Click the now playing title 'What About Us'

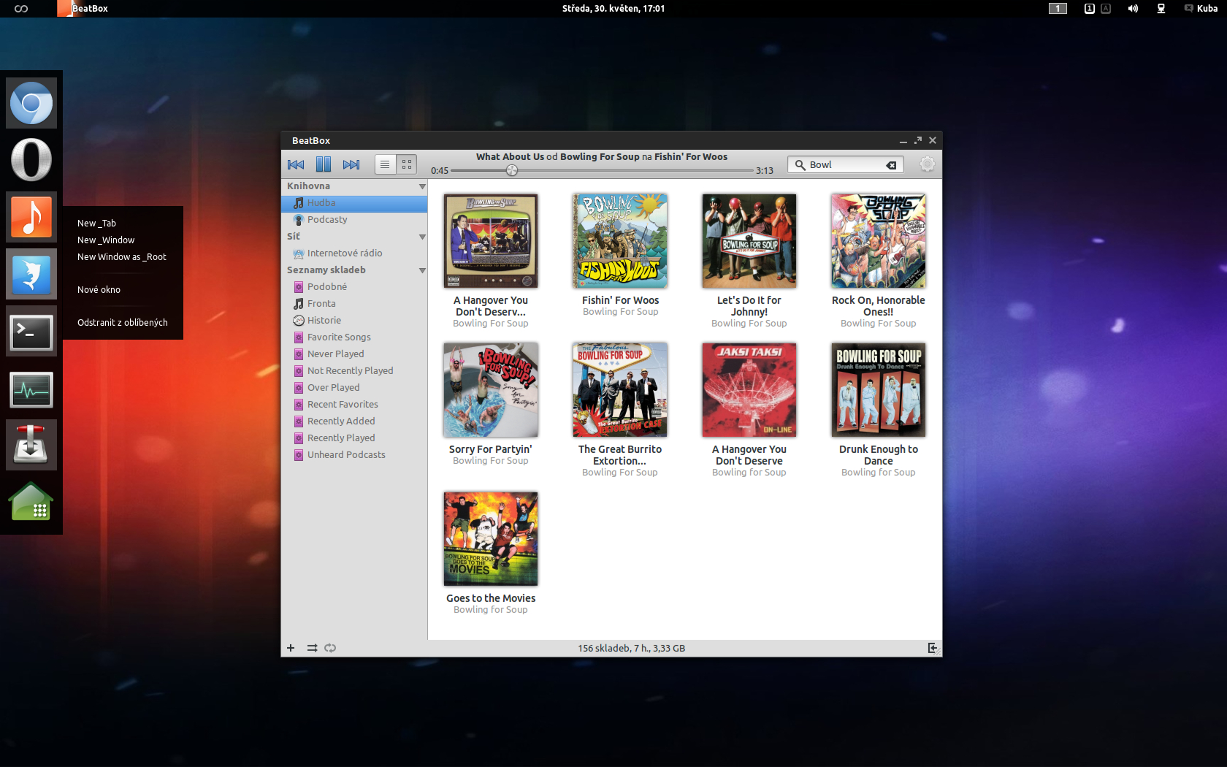pos(510,156)
